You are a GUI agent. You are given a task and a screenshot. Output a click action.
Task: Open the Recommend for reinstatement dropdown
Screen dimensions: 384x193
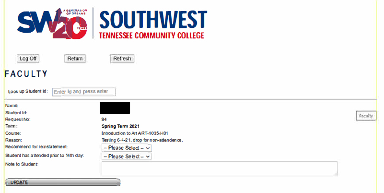point(127,148)
